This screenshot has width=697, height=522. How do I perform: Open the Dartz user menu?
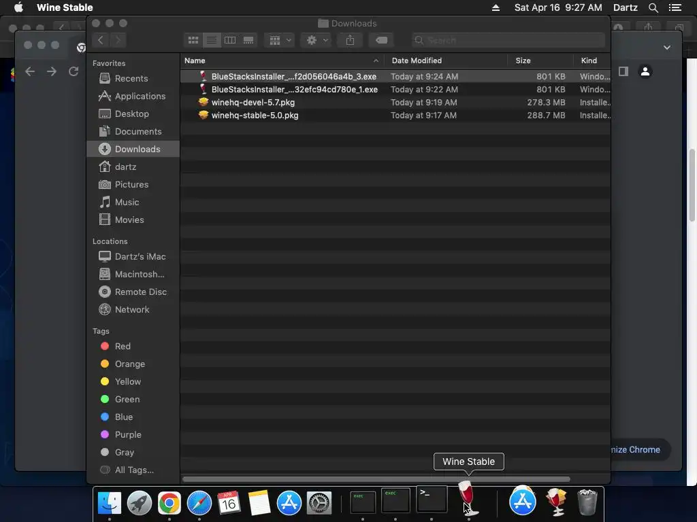pyautogui.click(x=625, y=7)
